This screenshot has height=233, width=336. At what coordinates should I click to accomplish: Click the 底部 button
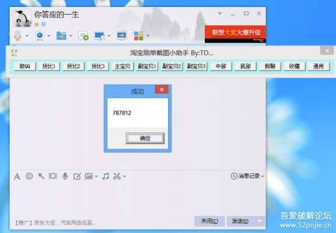pyautogui.click(x=246, y=66)
